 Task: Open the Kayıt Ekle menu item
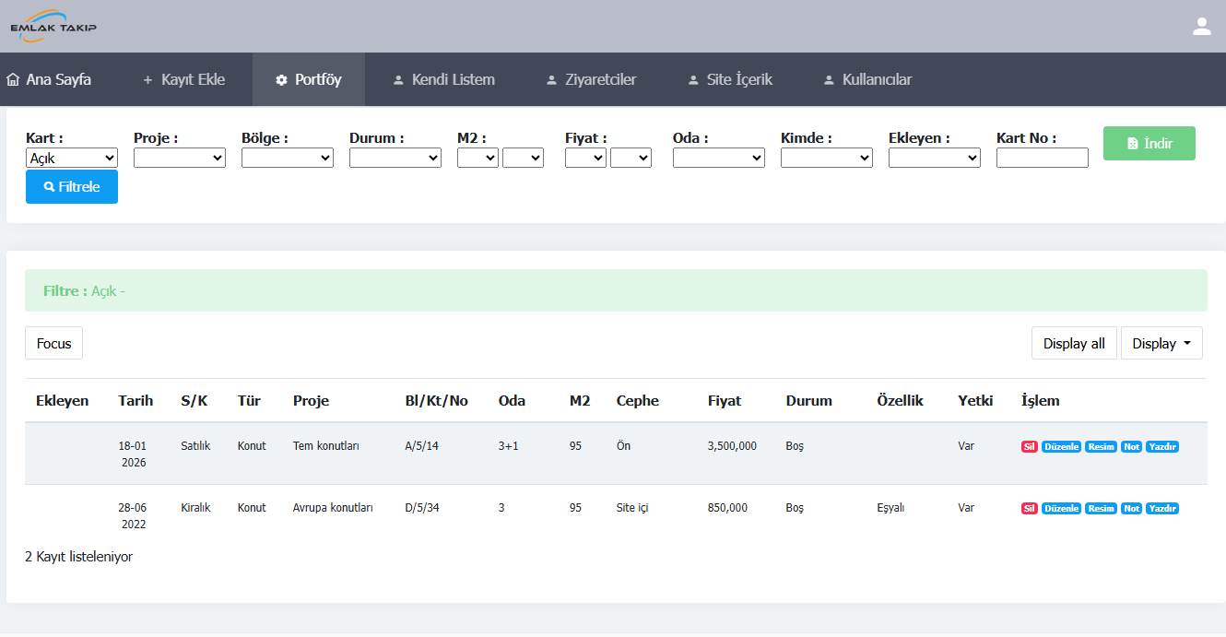[x=183, y=79]
